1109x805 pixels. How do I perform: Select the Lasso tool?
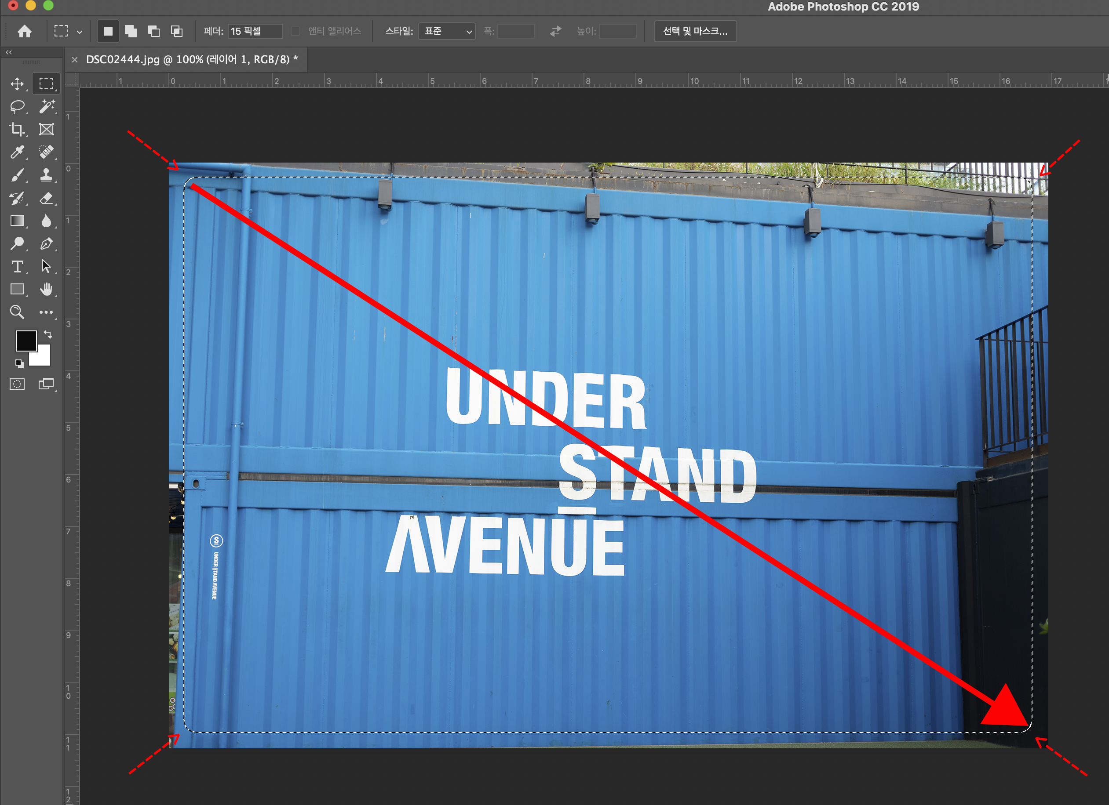coord(17,106)
